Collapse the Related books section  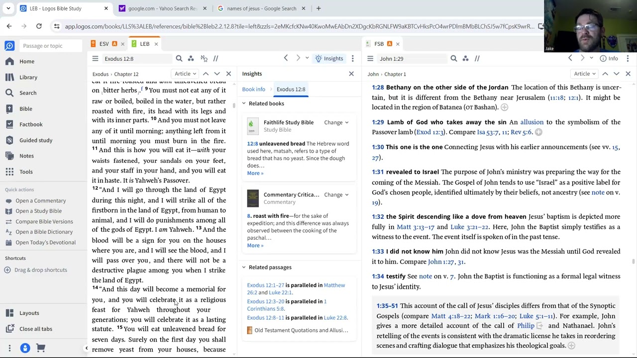244,103
